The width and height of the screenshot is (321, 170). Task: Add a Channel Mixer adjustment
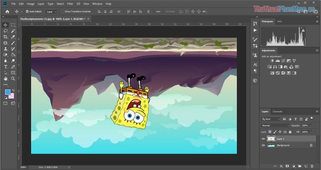pyautogui.click(x=292, y=67)
